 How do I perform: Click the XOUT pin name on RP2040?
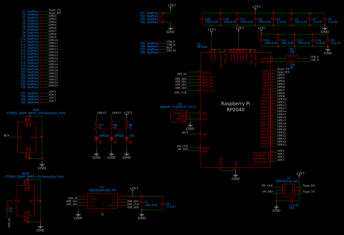tap(205, 120)
